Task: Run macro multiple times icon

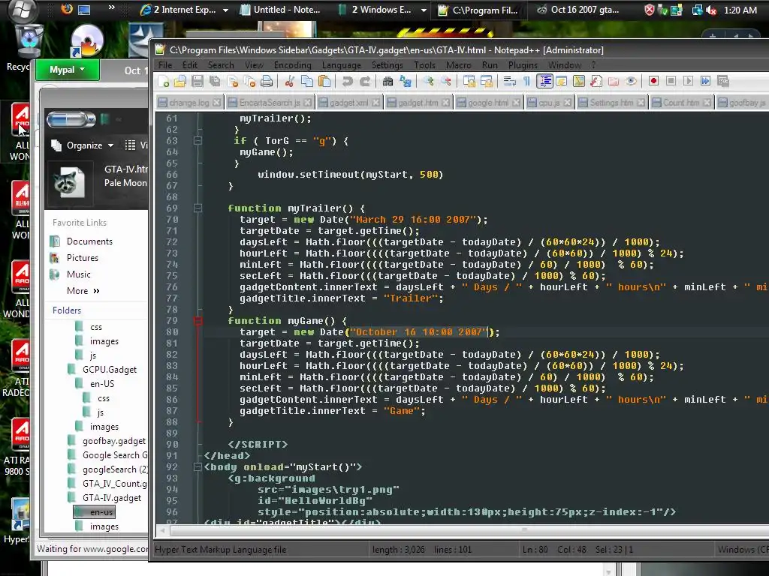Action: [x=705, y=81]
